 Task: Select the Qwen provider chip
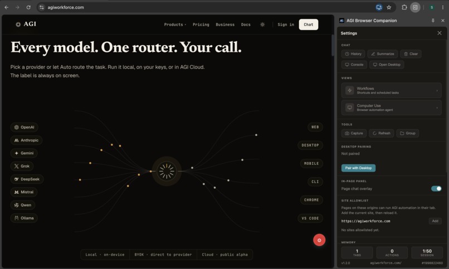pyautogui.click(x=23, y=205)
